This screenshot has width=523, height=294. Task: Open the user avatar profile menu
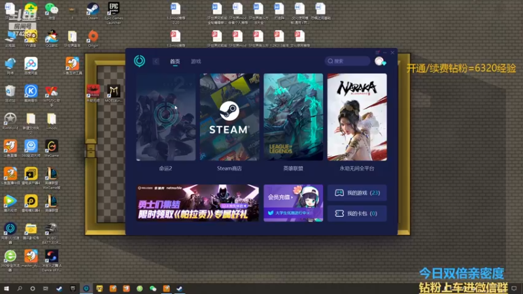point(379,61)
